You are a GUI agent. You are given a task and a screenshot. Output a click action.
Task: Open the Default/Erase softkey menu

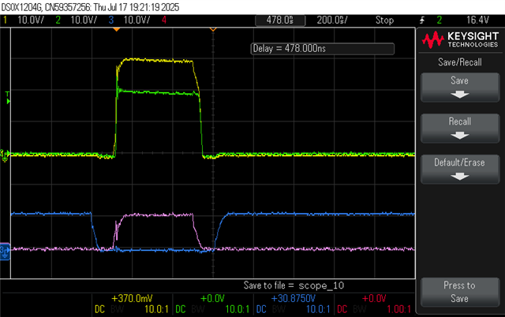[x=460, y=170]
